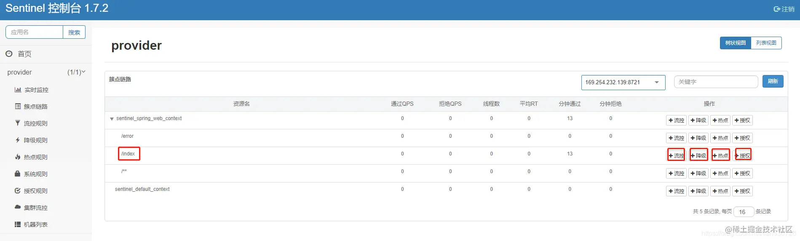Add 流控 rule for /error

pyautogui.click(x=676, y=138)
